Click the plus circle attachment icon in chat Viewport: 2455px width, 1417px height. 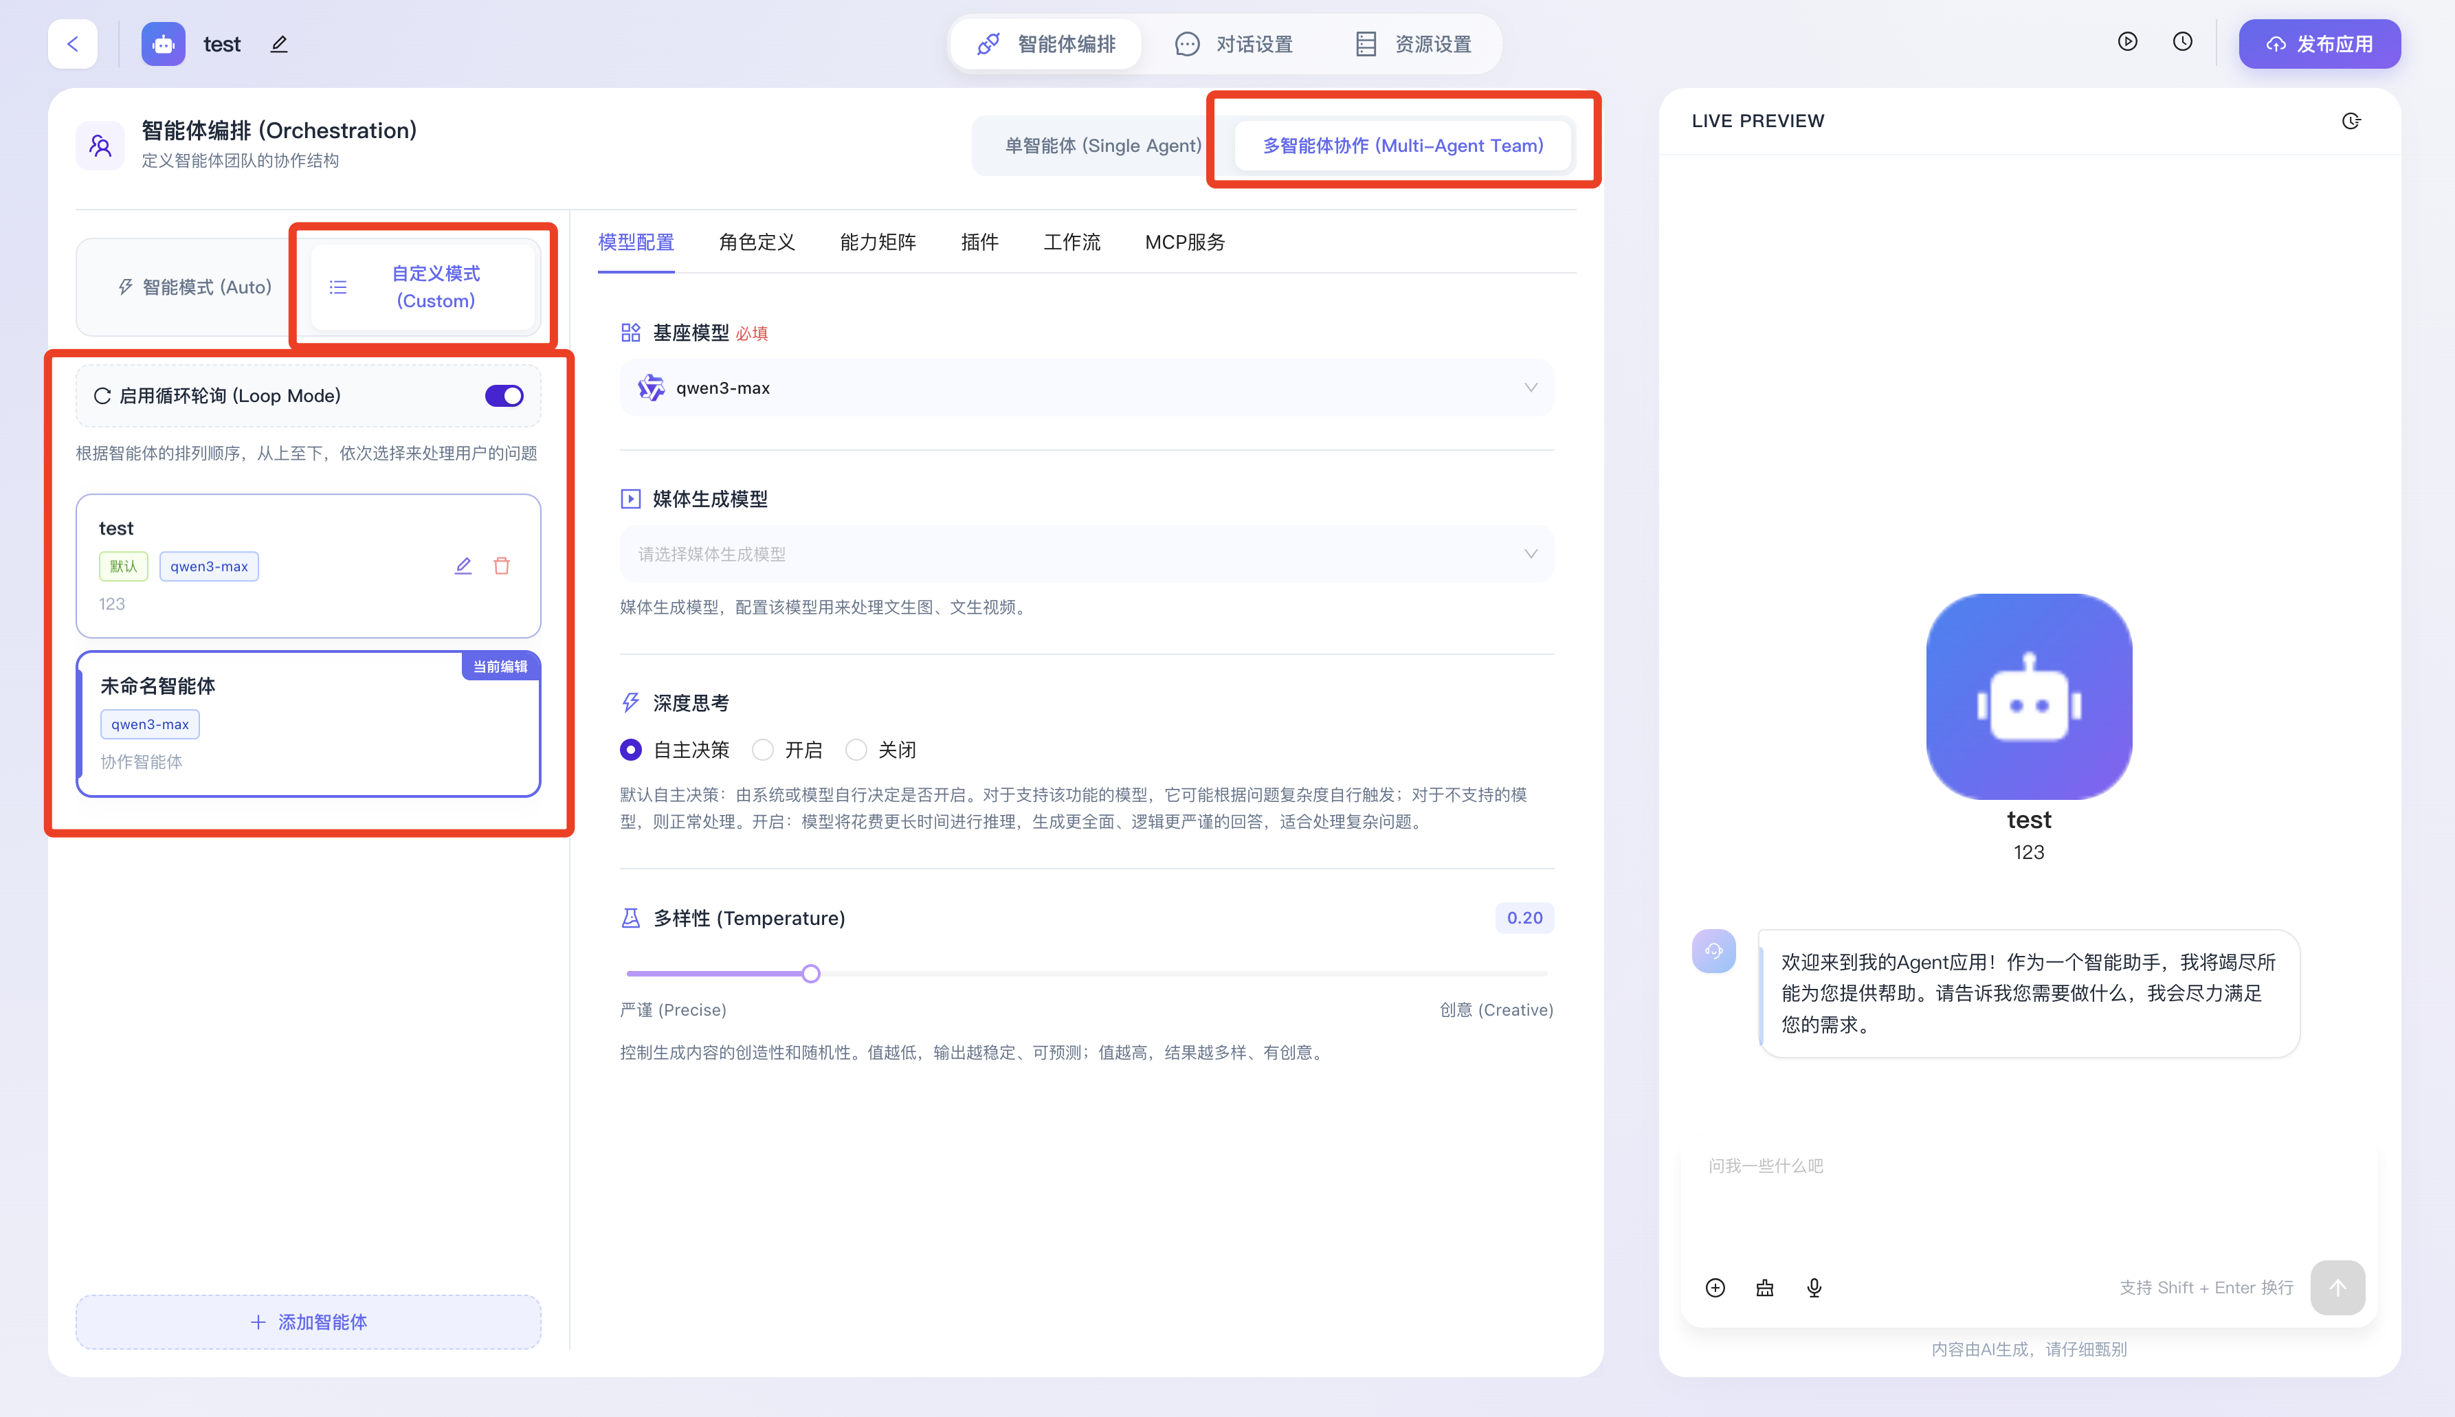coord(1715,1288)
